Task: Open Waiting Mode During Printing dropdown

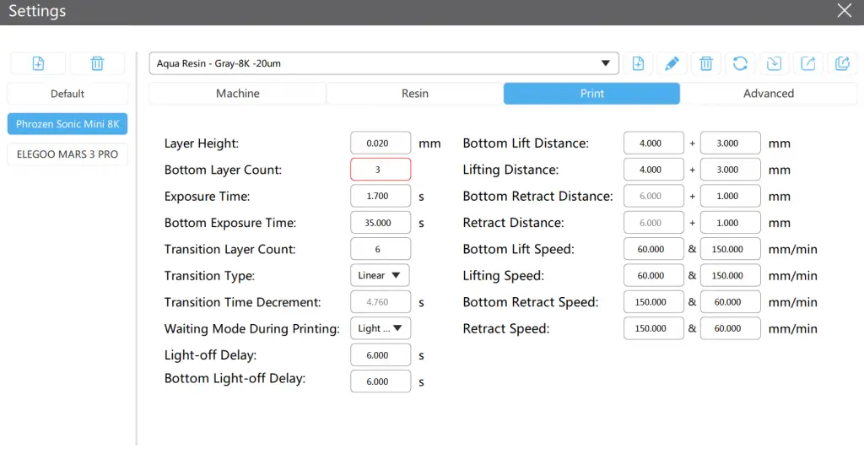Action: coord(380,328)
